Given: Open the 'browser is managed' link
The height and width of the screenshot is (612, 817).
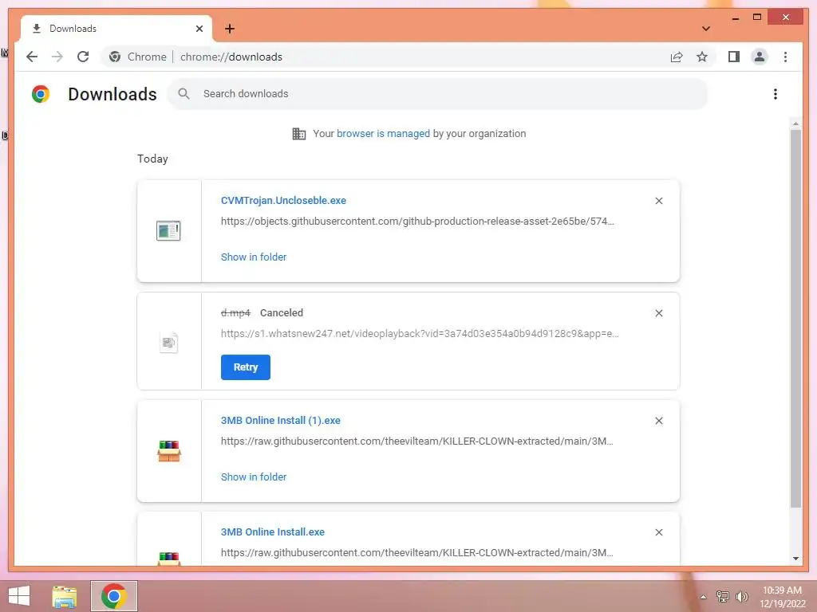Looking at the screenshot, I should point(383,134).
